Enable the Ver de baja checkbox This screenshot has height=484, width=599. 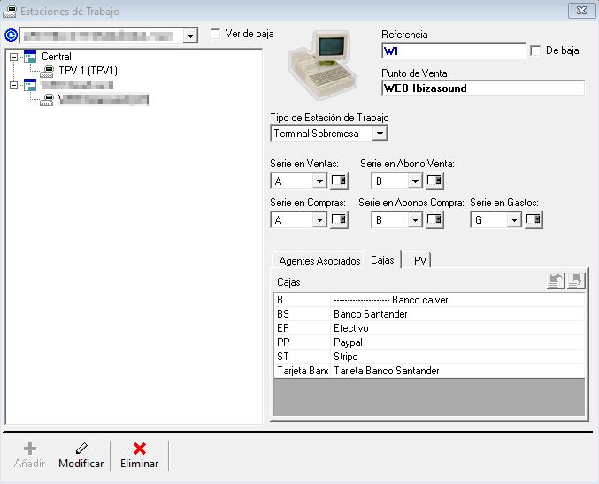(216, 34)
